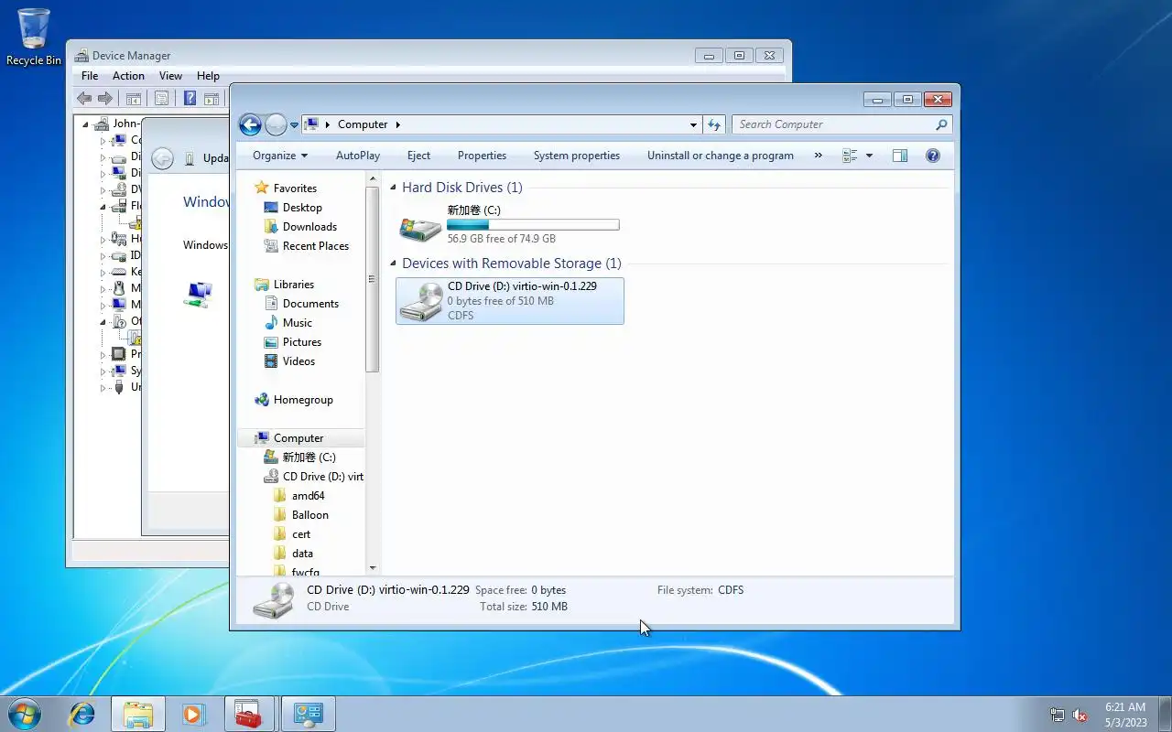Image resolution: width=1172 pixels, height=732 pixels.
Task: Open cert folder in tree
Action: point(301,534)
